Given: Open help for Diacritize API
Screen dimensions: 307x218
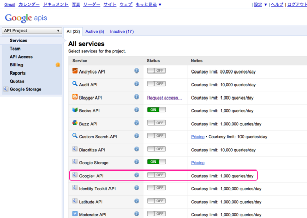Looking at the screenshot, I should click(137, 149).
